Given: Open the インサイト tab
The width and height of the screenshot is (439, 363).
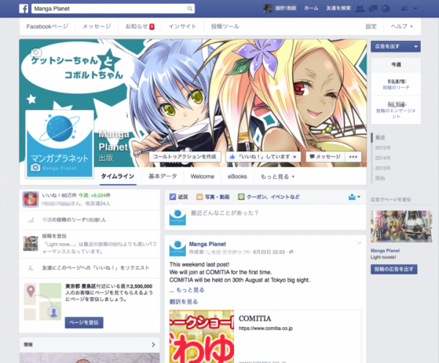Looking at the screenshot, I should click(x=182, y=26).
